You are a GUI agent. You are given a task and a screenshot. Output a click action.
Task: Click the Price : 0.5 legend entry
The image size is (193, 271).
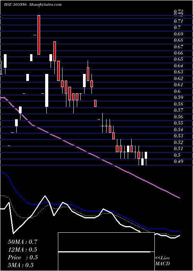23,257
